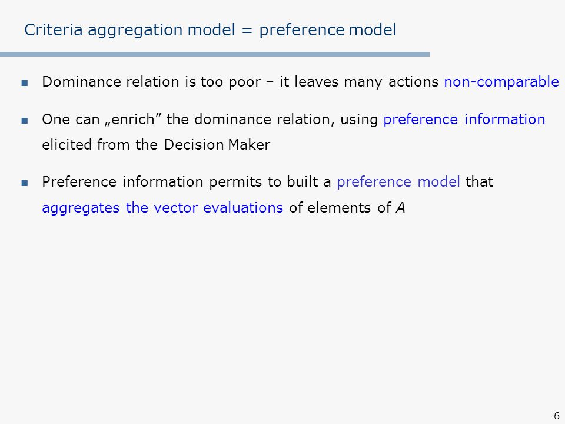Select the blue 'non-comparable' text
The image size is (565, 424).
pos(501,82)
